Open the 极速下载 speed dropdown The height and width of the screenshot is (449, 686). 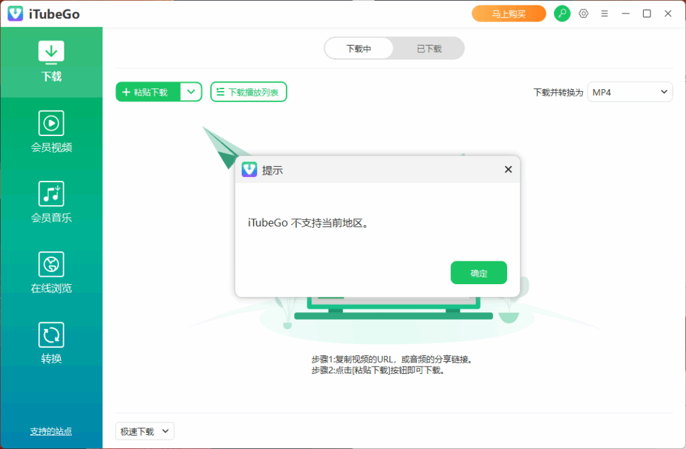coord(145,431)
